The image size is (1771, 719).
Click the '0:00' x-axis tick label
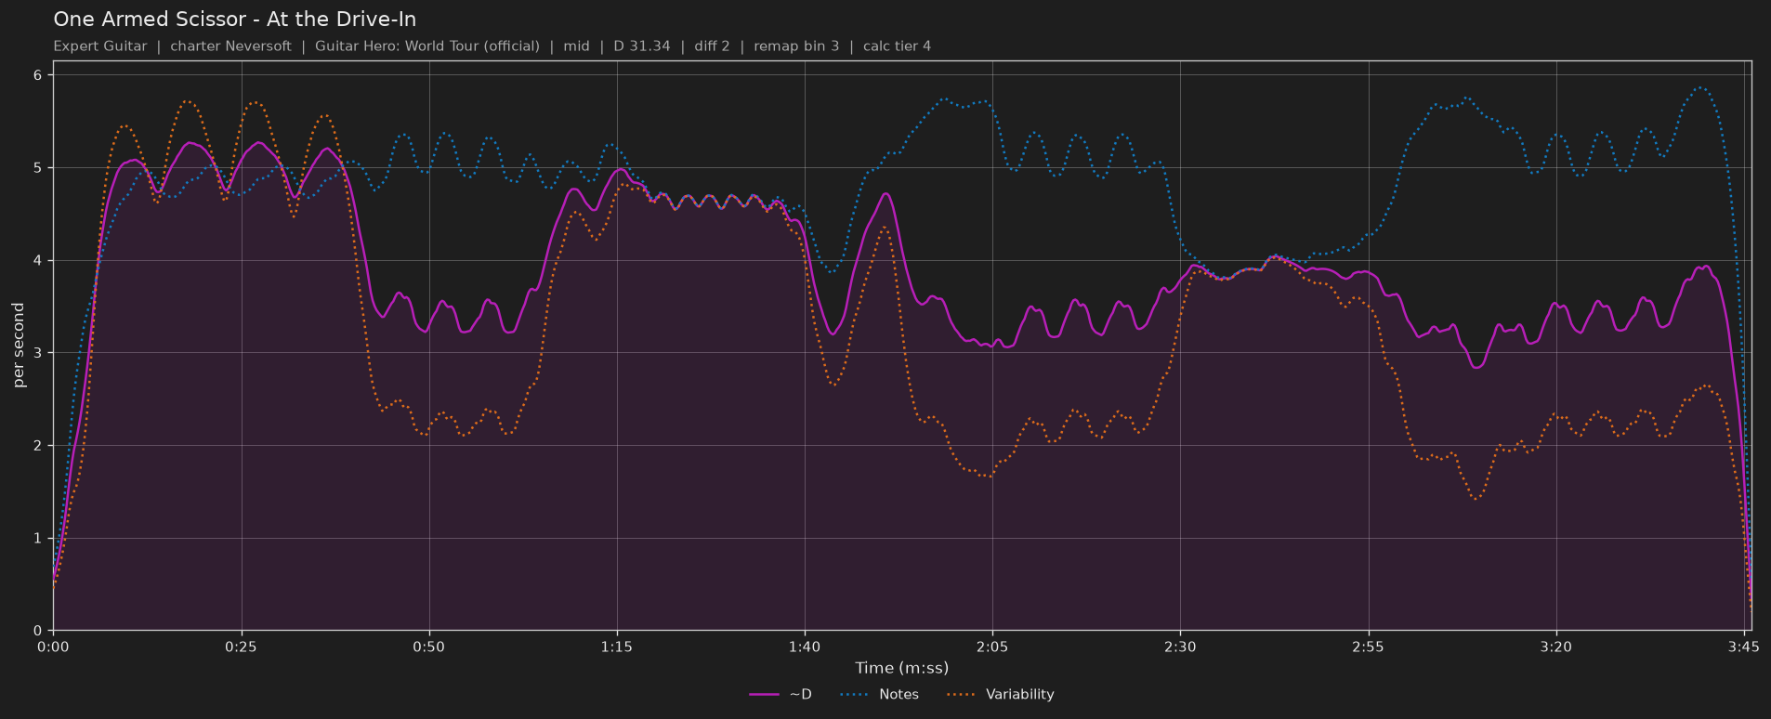pyautogui.click(x=53, y=647)
